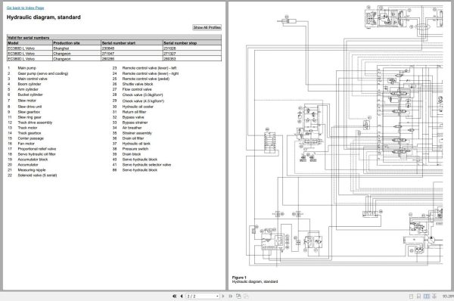Click the Track drive assembly entry
The height and width of the screenshot is (301, 454).
(x=35, y=123)
